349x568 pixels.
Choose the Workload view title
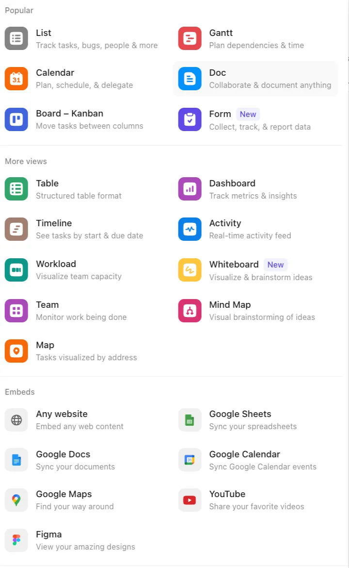[56, 264]
